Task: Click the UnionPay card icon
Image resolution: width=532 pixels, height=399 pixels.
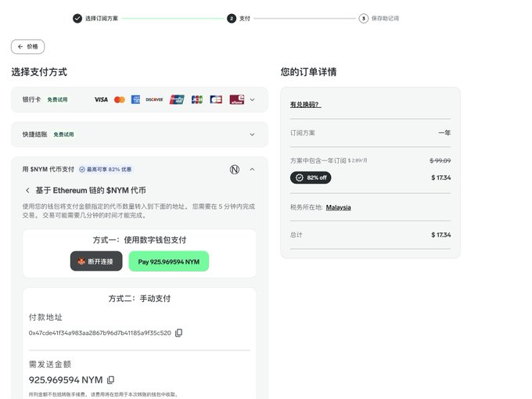Action: point(177,99)
